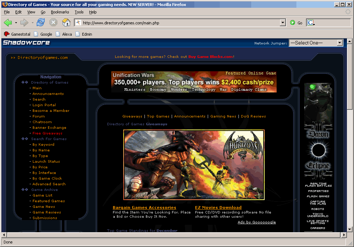This screenshot has width=354, height=247.
Task: Click the Unification Wars banner ad
Action: [x=194, y=82]
